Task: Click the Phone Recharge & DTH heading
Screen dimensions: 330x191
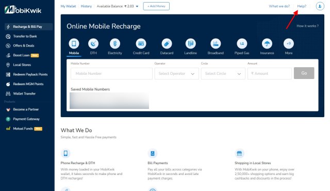Action: pos(78,163)
